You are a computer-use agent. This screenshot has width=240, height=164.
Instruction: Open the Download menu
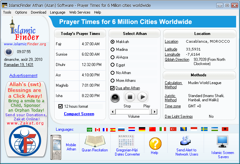(x=38, y=12)
